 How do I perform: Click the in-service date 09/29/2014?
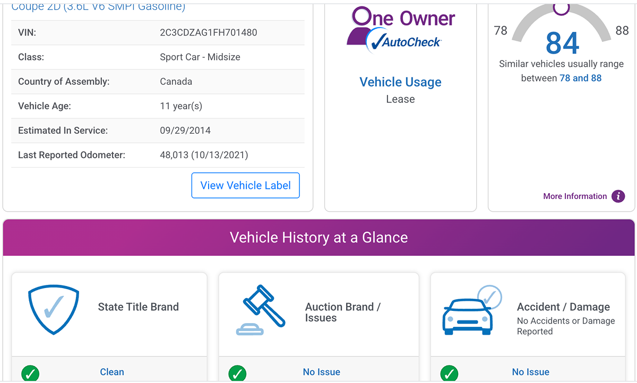click(x=185, y=130)
